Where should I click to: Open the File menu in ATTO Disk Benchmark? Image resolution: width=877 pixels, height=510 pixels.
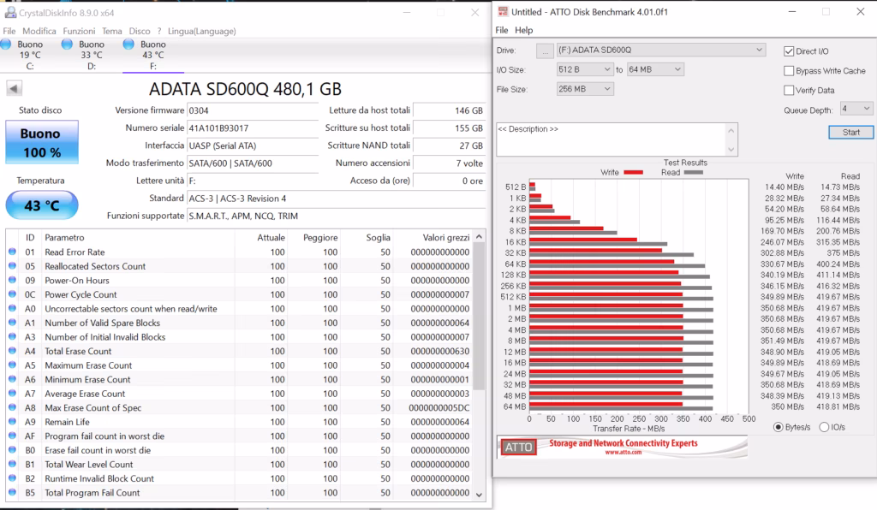[502, 30]
